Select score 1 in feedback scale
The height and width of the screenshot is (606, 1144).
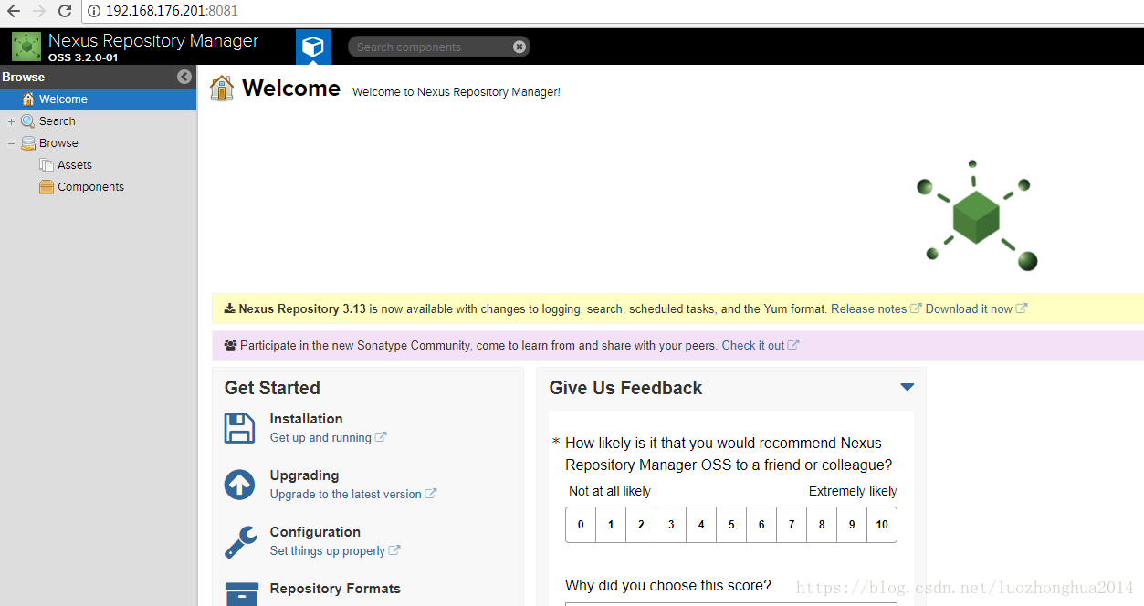click(x=611, y=525)
